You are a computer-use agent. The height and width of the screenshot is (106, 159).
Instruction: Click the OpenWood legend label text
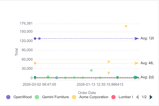[x=23, y=97]
